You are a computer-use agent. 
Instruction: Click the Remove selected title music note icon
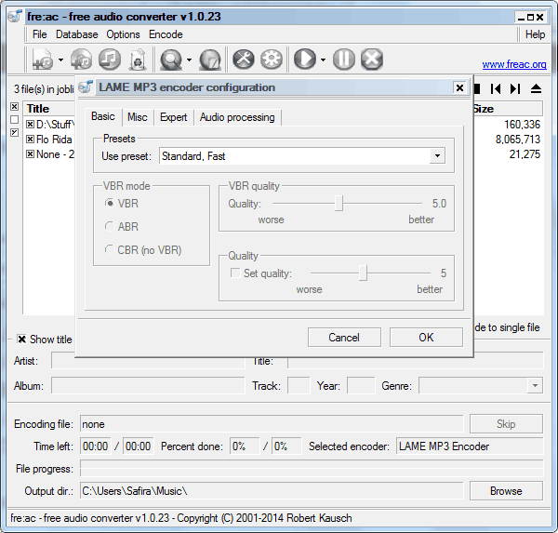110,60
